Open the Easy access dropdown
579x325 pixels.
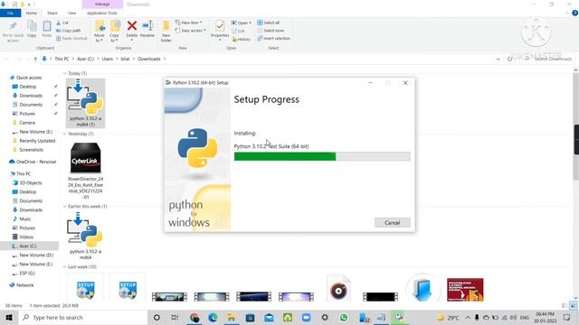(191, 31)
